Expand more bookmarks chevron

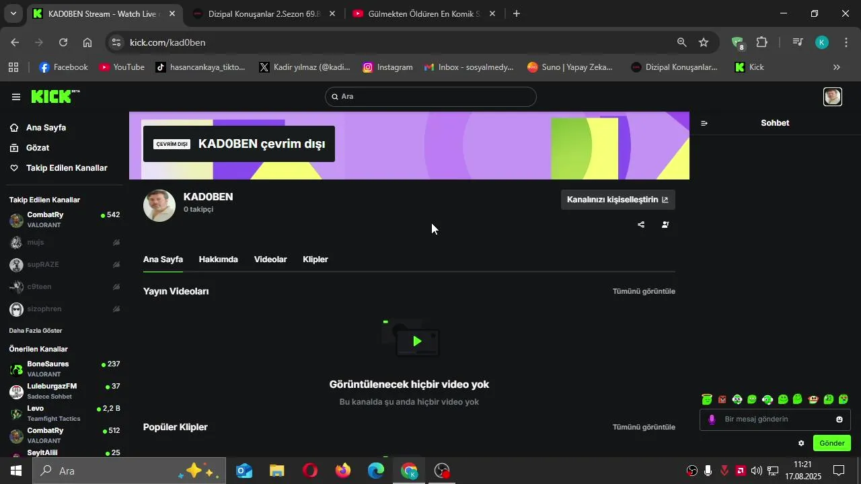(837, 67)
